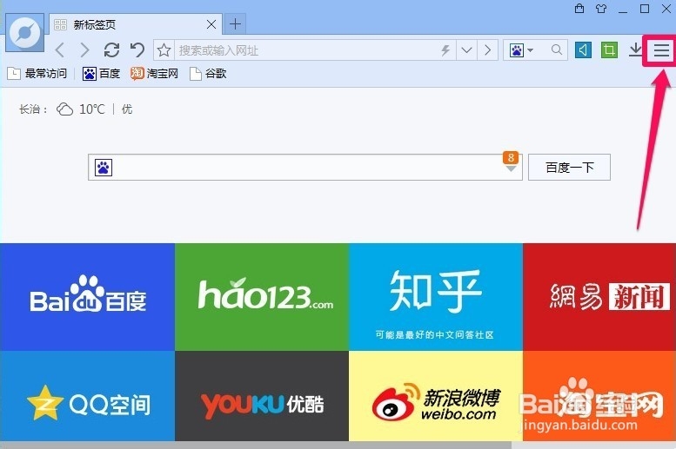Open the orange 淘宝网 tile
Viewport: 676px width, 449px height.
[x=599, y=396]
